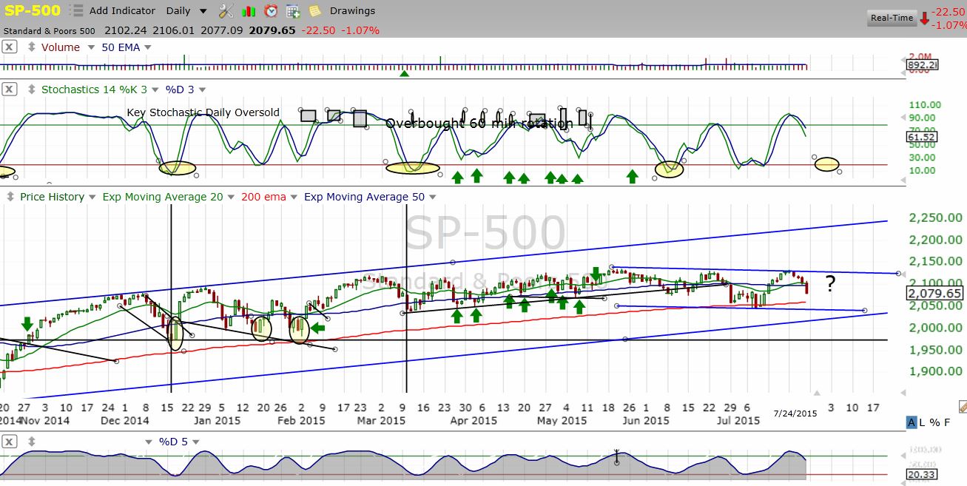
Task: Click the ruler icon at right edge
Action: point(962,406)
